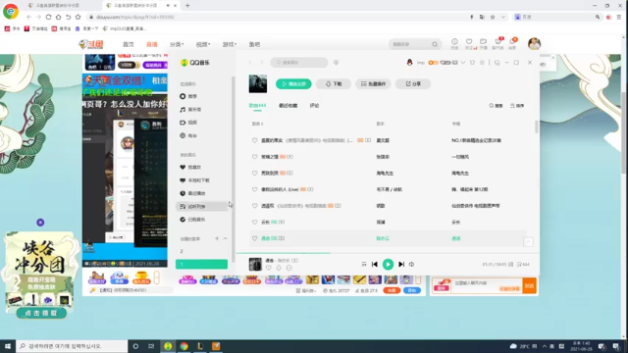Like the Live song by heart icon
This screenshot has width=628, height=353.
(x=254, y=189)
